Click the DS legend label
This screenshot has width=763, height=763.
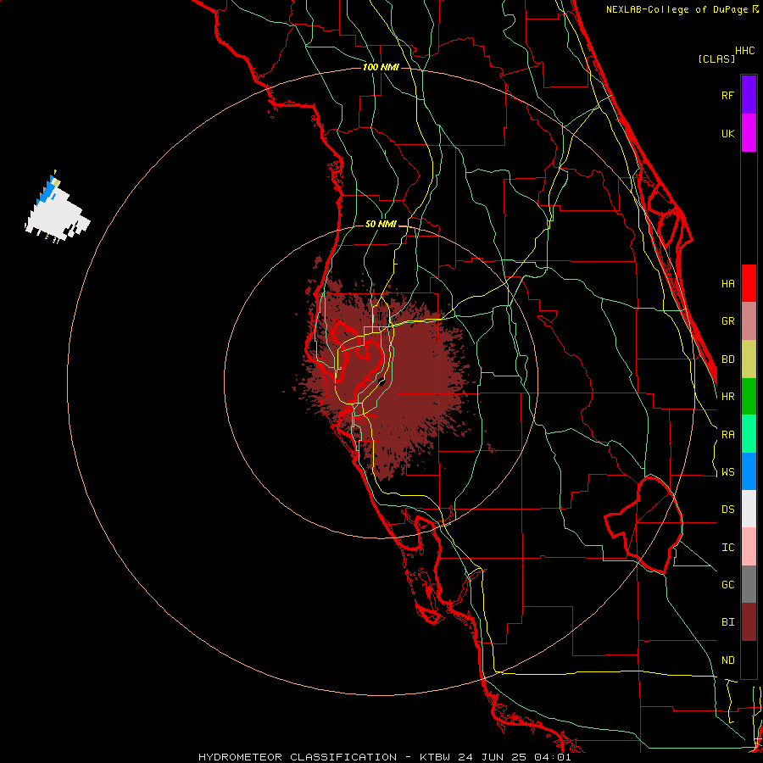(x=727, y=510)
